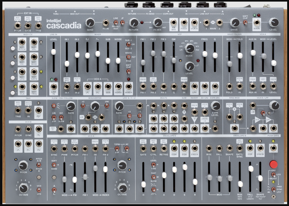Click the Envelope A sustain S fader

coord(185,167)
